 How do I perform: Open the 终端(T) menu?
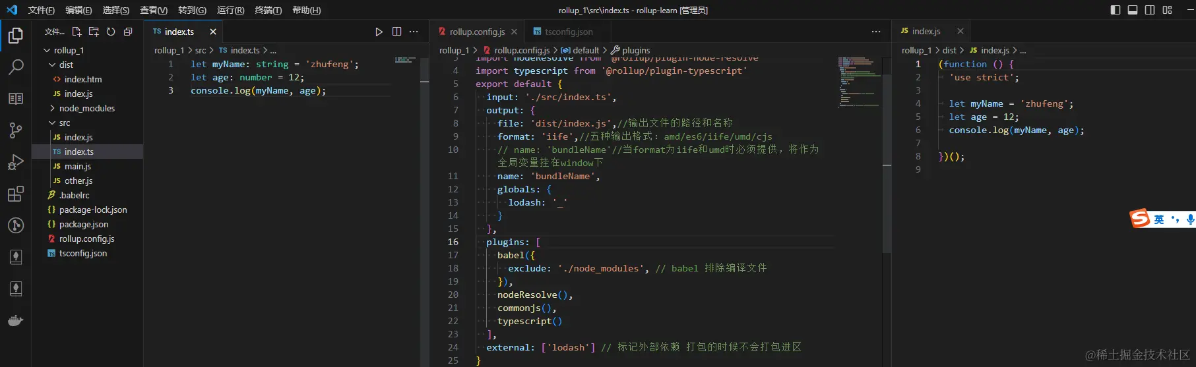tap(268, 10)
